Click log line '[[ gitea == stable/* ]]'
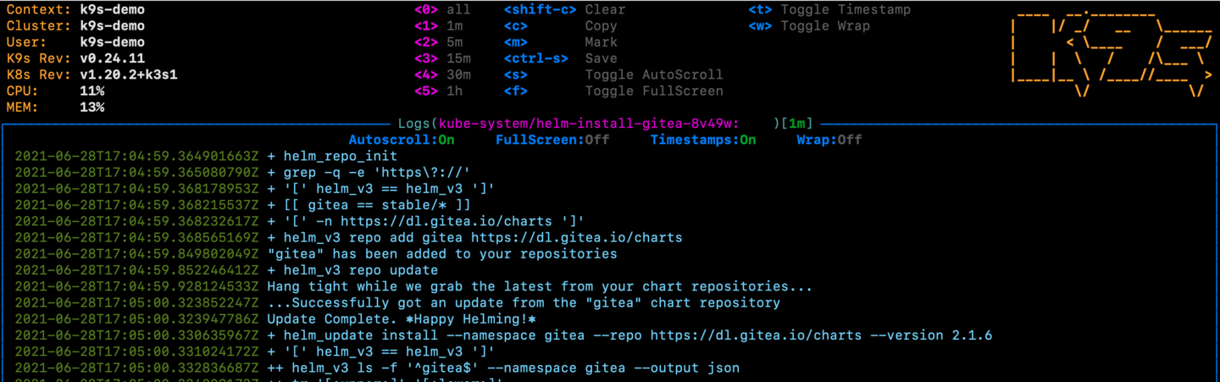The width and height of the screenshot is (1220, 382). click(369, 205)
